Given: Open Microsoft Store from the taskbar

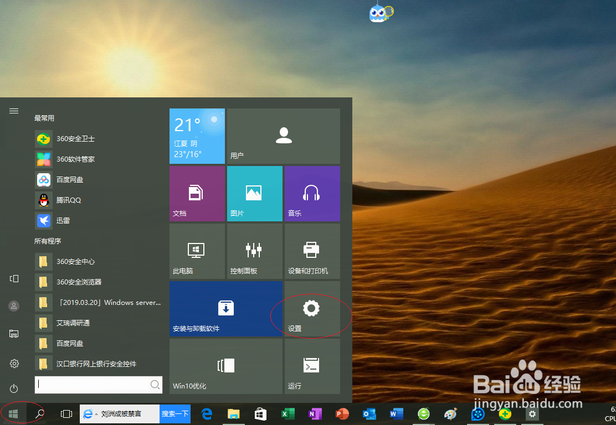Looking at the screenshot, I should pyautogui.click(x=260, y=413).
